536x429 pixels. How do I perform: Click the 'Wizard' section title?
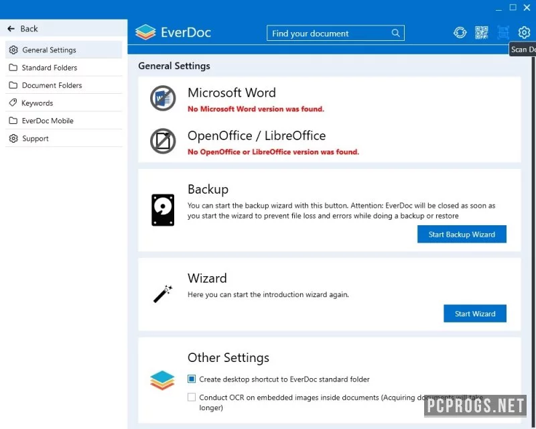click(207, 278)
